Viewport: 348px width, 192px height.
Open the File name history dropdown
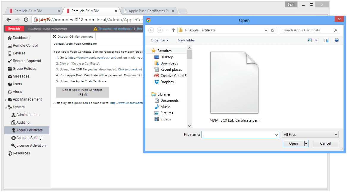tap(276, 135)
